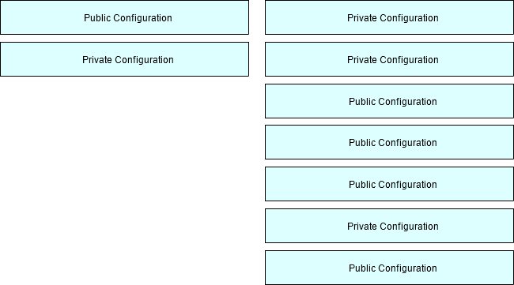Choose the box directly below left Public Configuration

tap(125, 59)
